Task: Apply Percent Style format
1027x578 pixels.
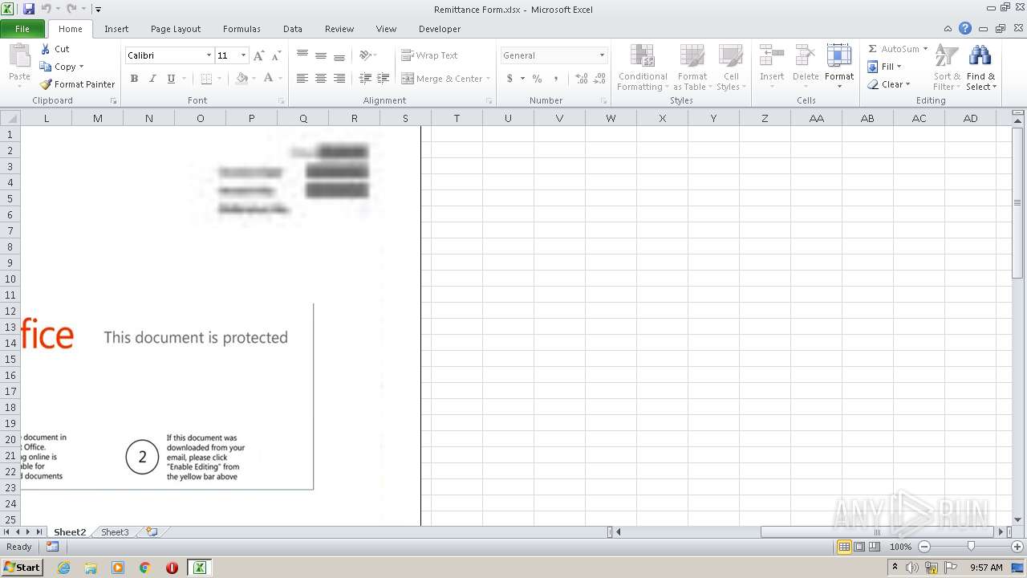Action: tap(537, 79)
